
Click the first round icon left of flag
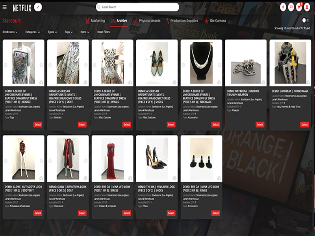(283, 7)
